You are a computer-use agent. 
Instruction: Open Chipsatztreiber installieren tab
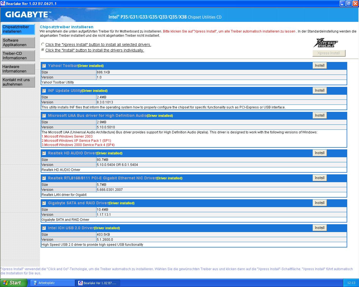click(18, 29)
